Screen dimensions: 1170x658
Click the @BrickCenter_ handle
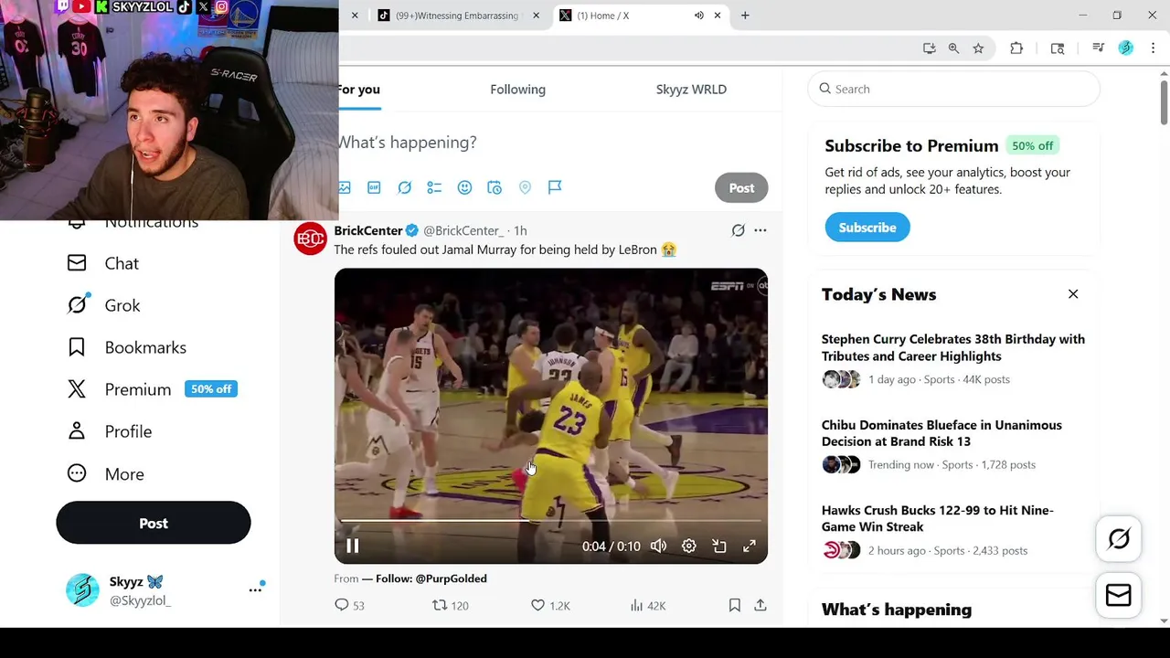(x=463, y=230)
